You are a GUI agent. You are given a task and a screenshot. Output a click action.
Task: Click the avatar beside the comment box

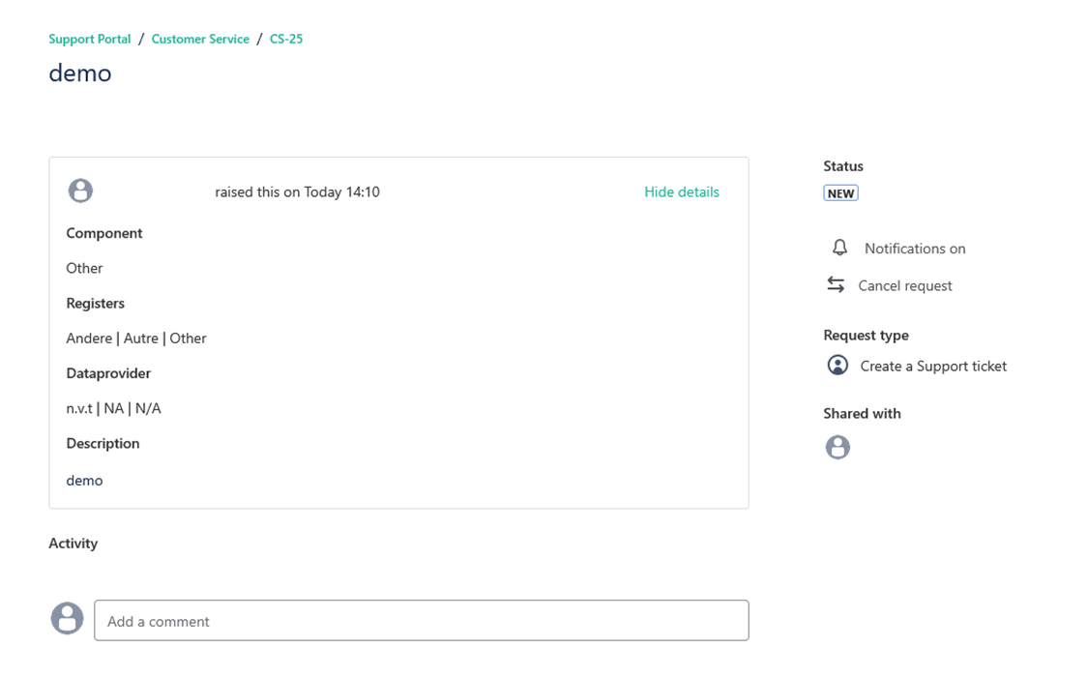(x=67, y=618)
